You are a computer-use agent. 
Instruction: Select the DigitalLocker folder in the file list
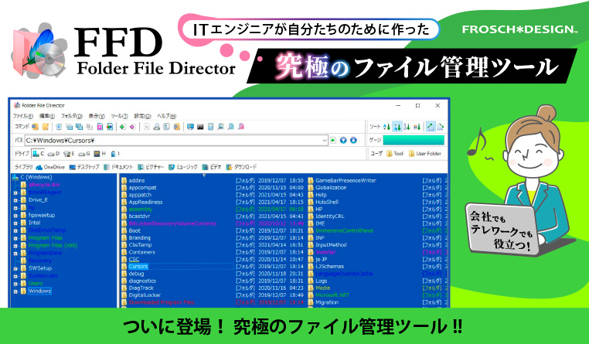point(145,295)
